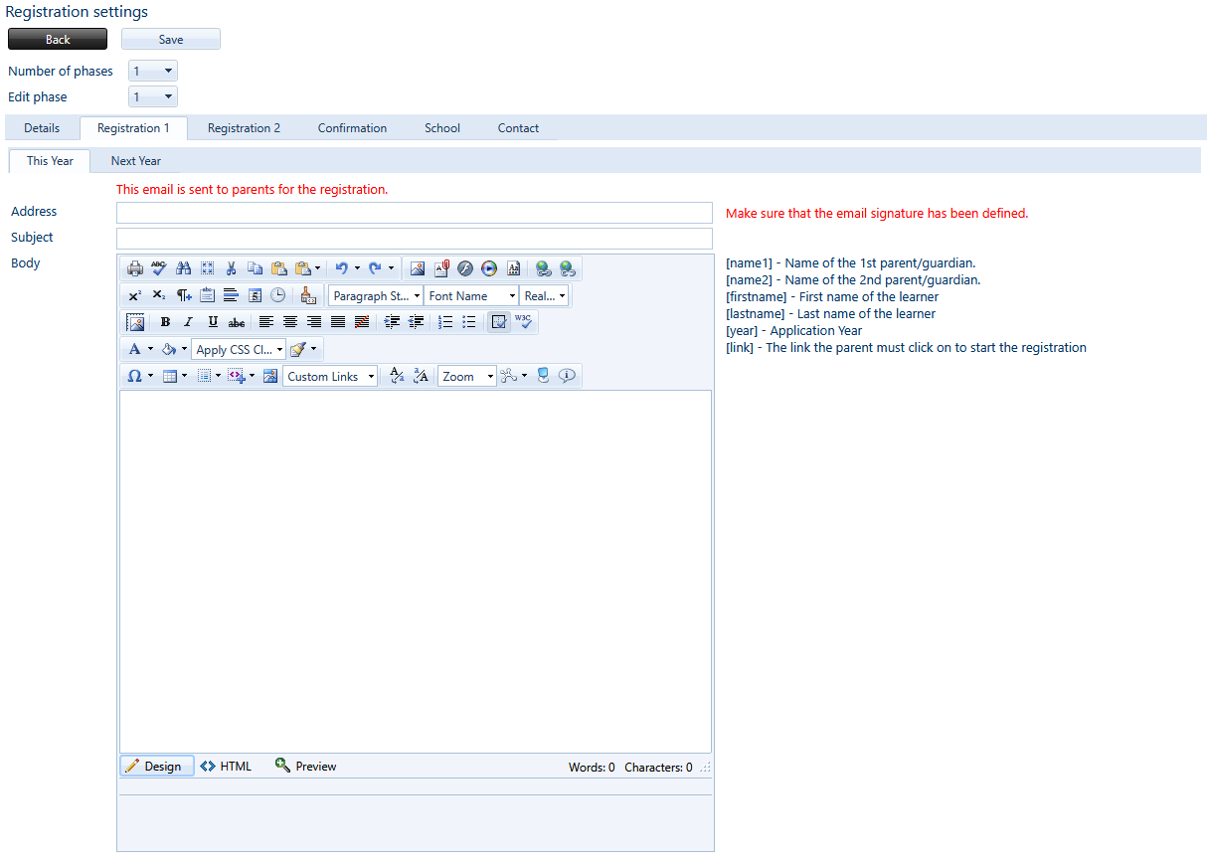The height and width of the screenshot is (865, 1207).
Task: Click the Insert Hyperlink globe icon
Action: click(x=543, y=268)
